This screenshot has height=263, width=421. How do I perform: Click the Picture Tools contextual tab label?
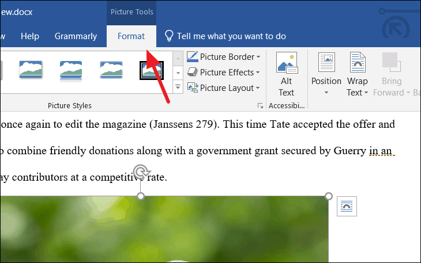131,12
